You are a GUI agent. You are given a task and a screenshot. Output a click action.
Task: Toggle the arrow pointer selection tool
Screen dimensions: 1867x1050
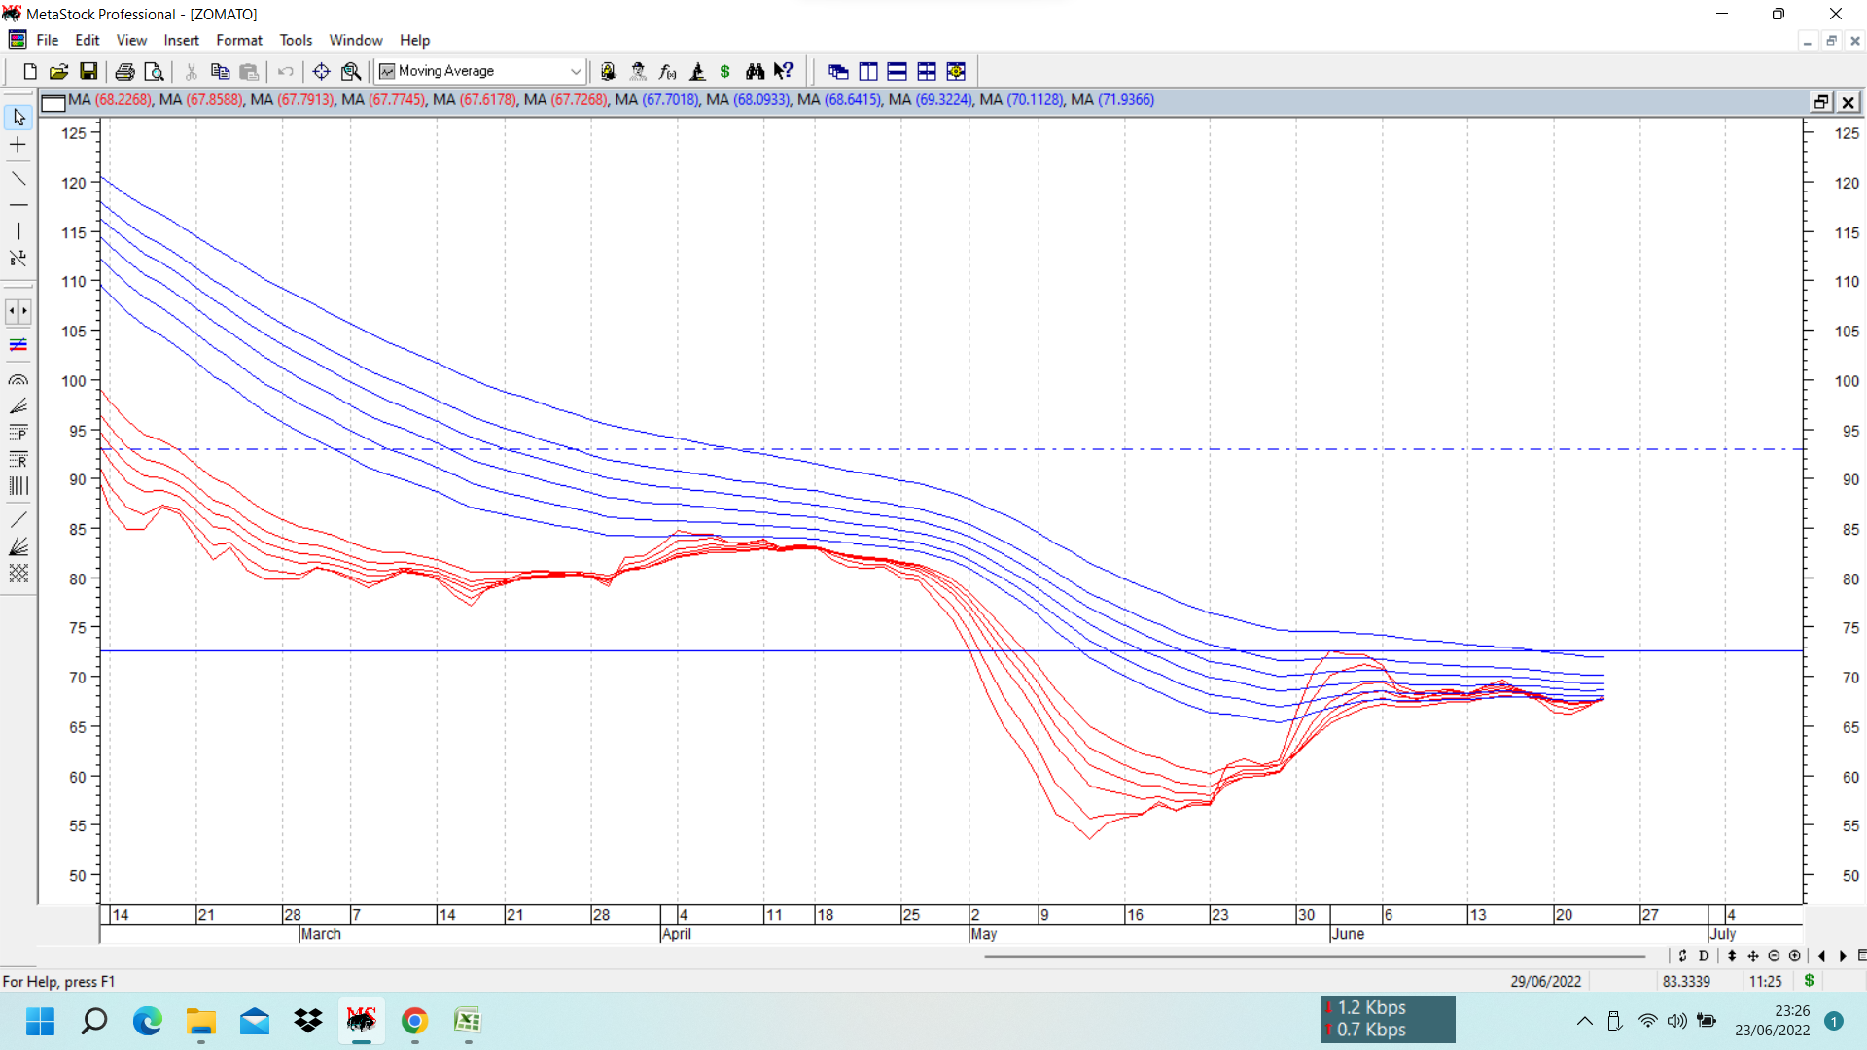[x=18, y=117]
